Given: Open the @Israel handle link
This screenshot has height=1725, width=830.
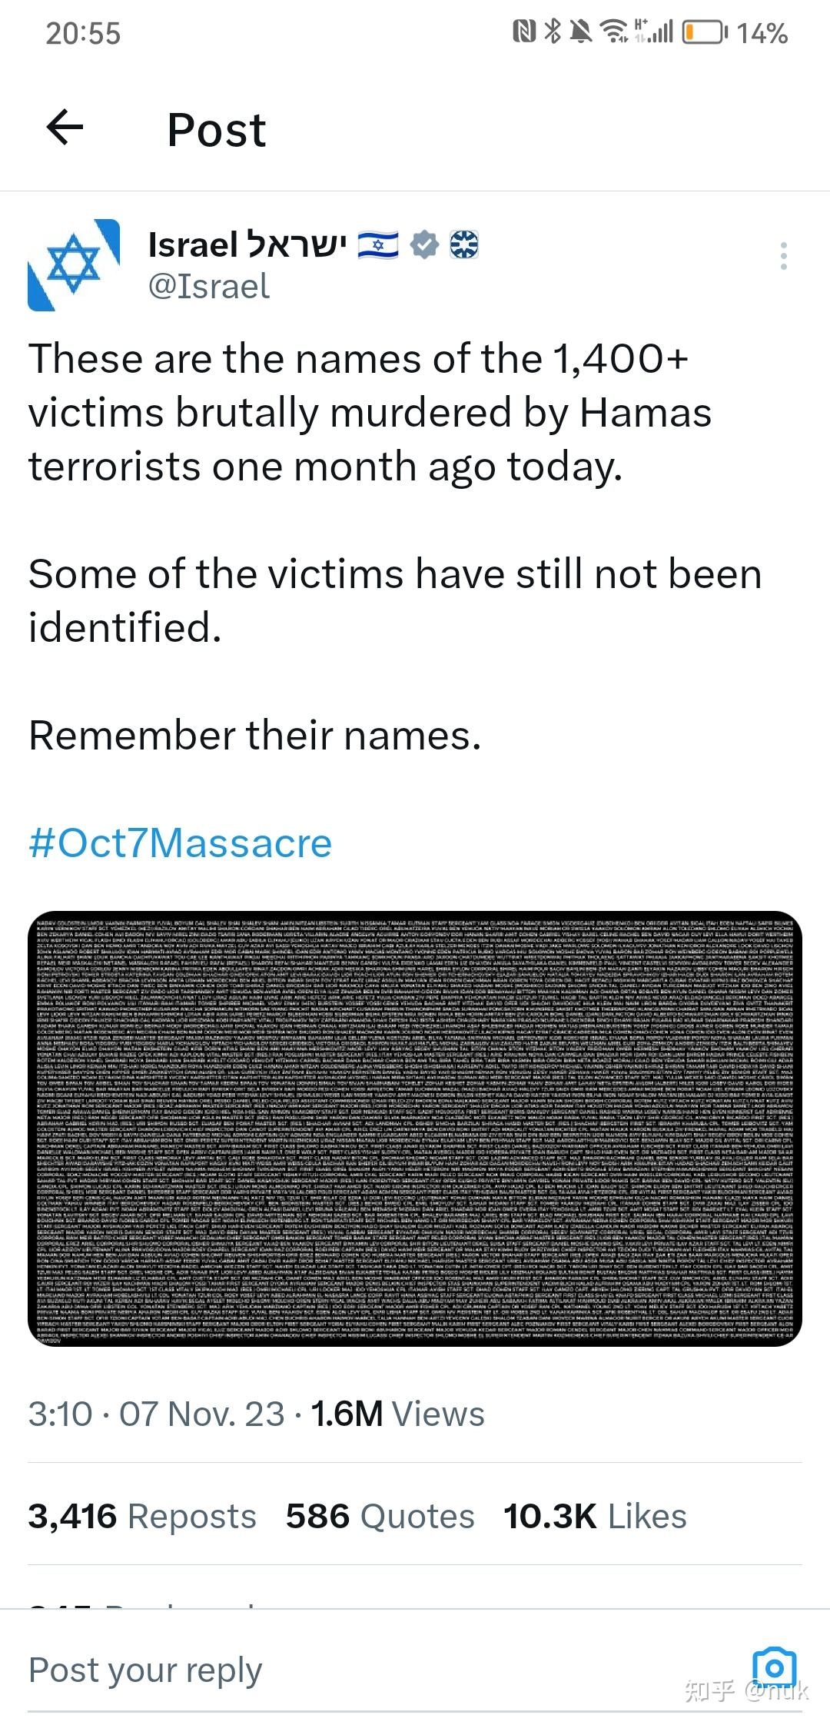Looking at the screenshot, I should tap(208, 286).
